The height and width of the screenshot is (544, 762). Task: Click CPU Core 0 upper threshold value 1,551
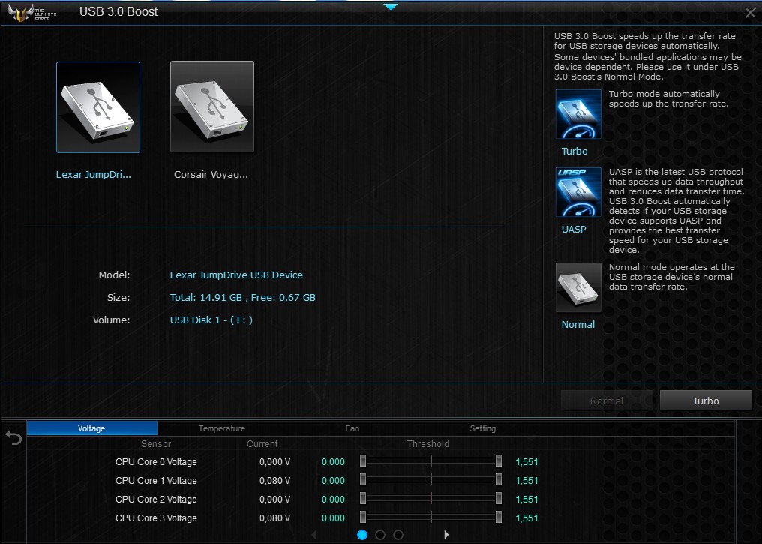[526, 462]
